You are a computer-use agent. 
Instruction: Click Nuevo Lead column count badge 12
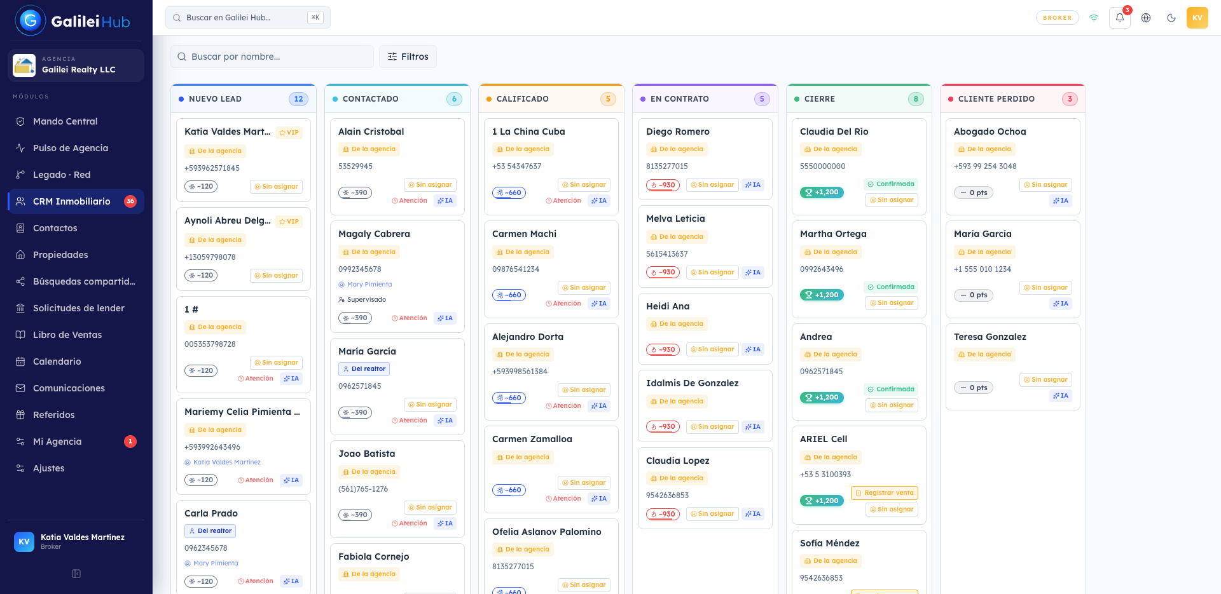click(298, 99)
